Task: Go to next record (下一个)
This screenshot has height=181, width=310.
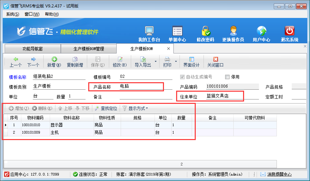Action: point(33,62)
